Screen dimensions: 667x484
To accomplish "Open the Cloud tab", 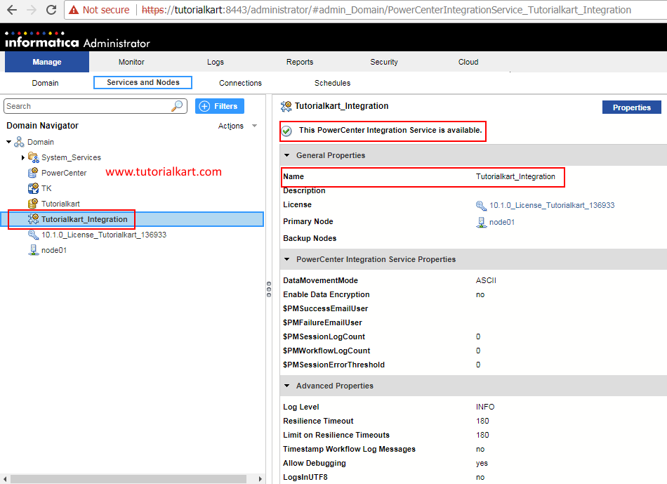I will coord(468,62).
